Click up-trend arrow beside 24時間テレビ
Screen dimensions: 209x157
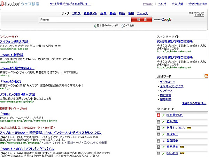[x=163, y=115]
